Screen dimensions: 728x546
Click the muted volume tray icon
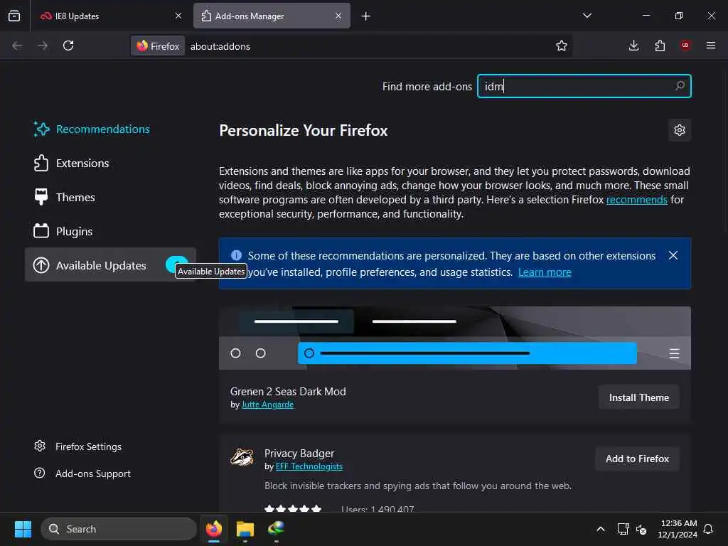(x=641, y=529)
